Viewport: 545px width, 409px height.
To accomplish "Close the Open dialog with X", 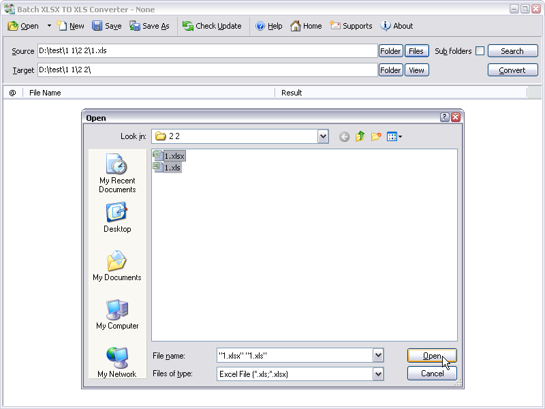I will click(456, 117).
